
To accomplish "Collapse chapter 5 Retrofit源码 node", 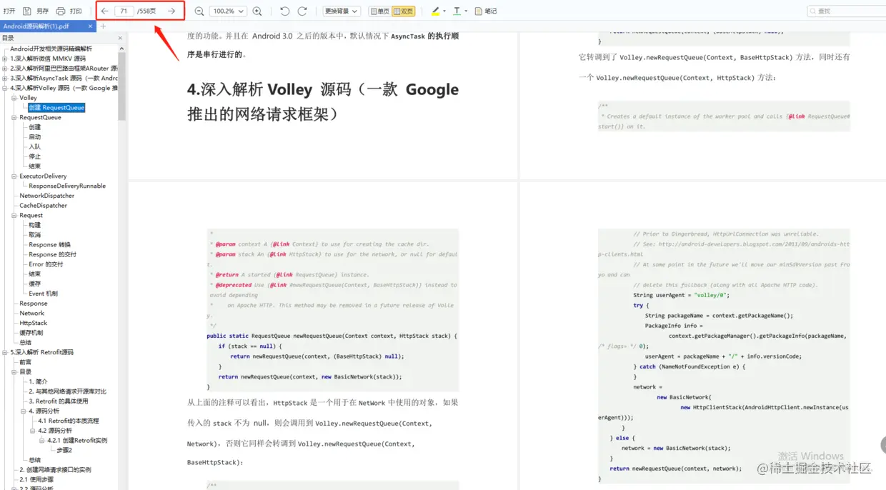I will point(5,352).
